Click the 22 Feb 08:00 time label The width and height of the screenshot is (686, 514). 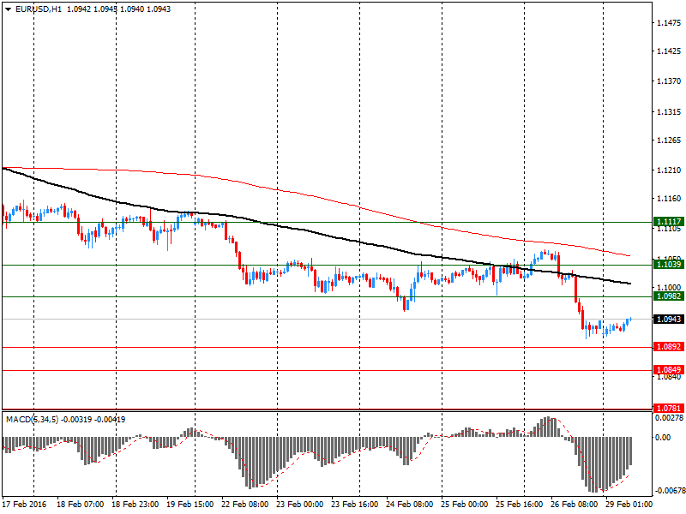245,504
